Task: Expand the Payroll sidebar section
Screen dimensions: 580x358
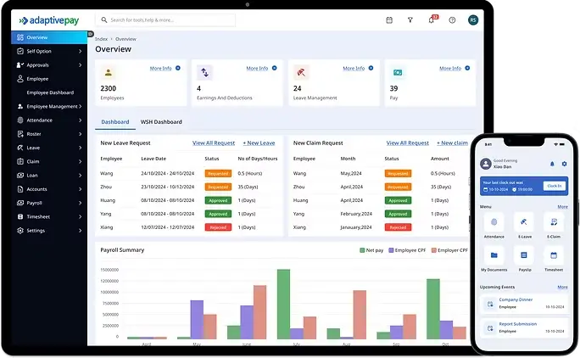Action: (x=49, y=203)
